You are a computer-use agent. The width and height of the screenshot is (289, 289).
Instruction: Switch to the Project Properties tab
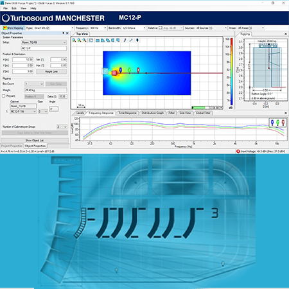click(12, 146)
